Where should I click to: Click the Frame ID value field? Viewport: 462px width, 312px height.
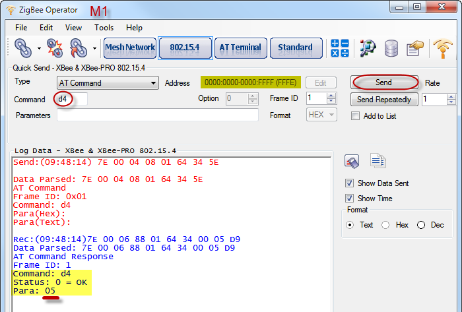pos(317,98)
